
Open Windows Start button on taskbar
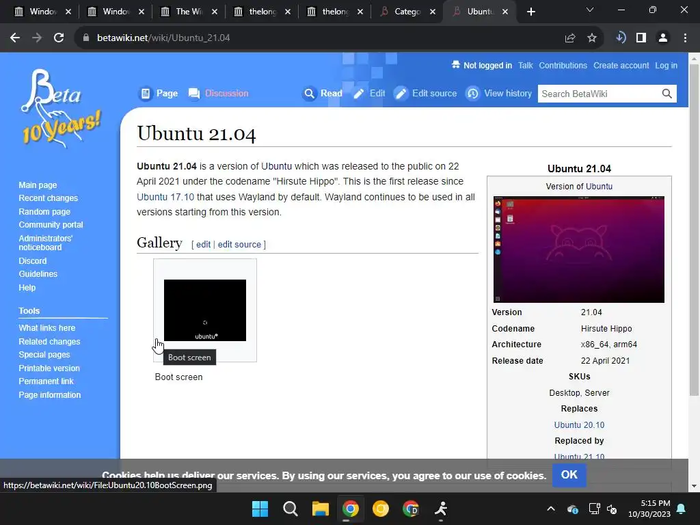point(260,509)
